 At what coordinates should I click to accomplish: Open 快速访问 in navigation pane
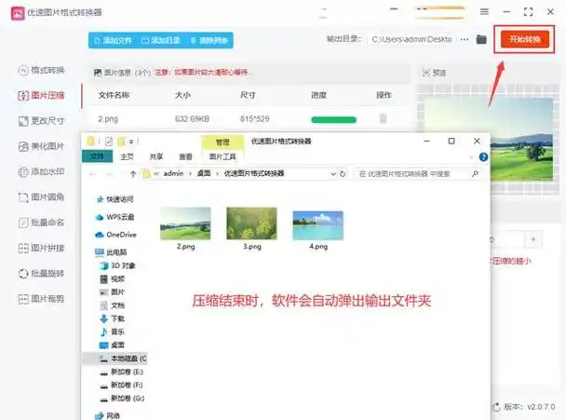(x=115, y=199)
